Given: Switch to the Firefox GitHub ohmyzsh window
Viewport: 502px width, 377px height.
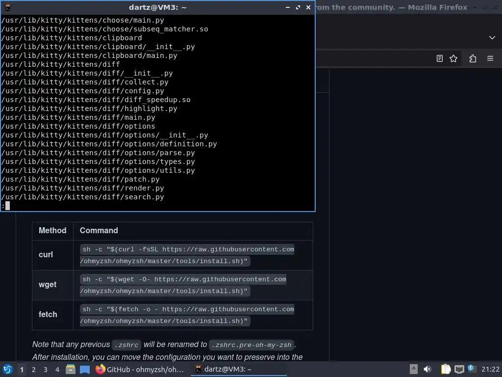Looking at the screenshot, I should 140,369.
